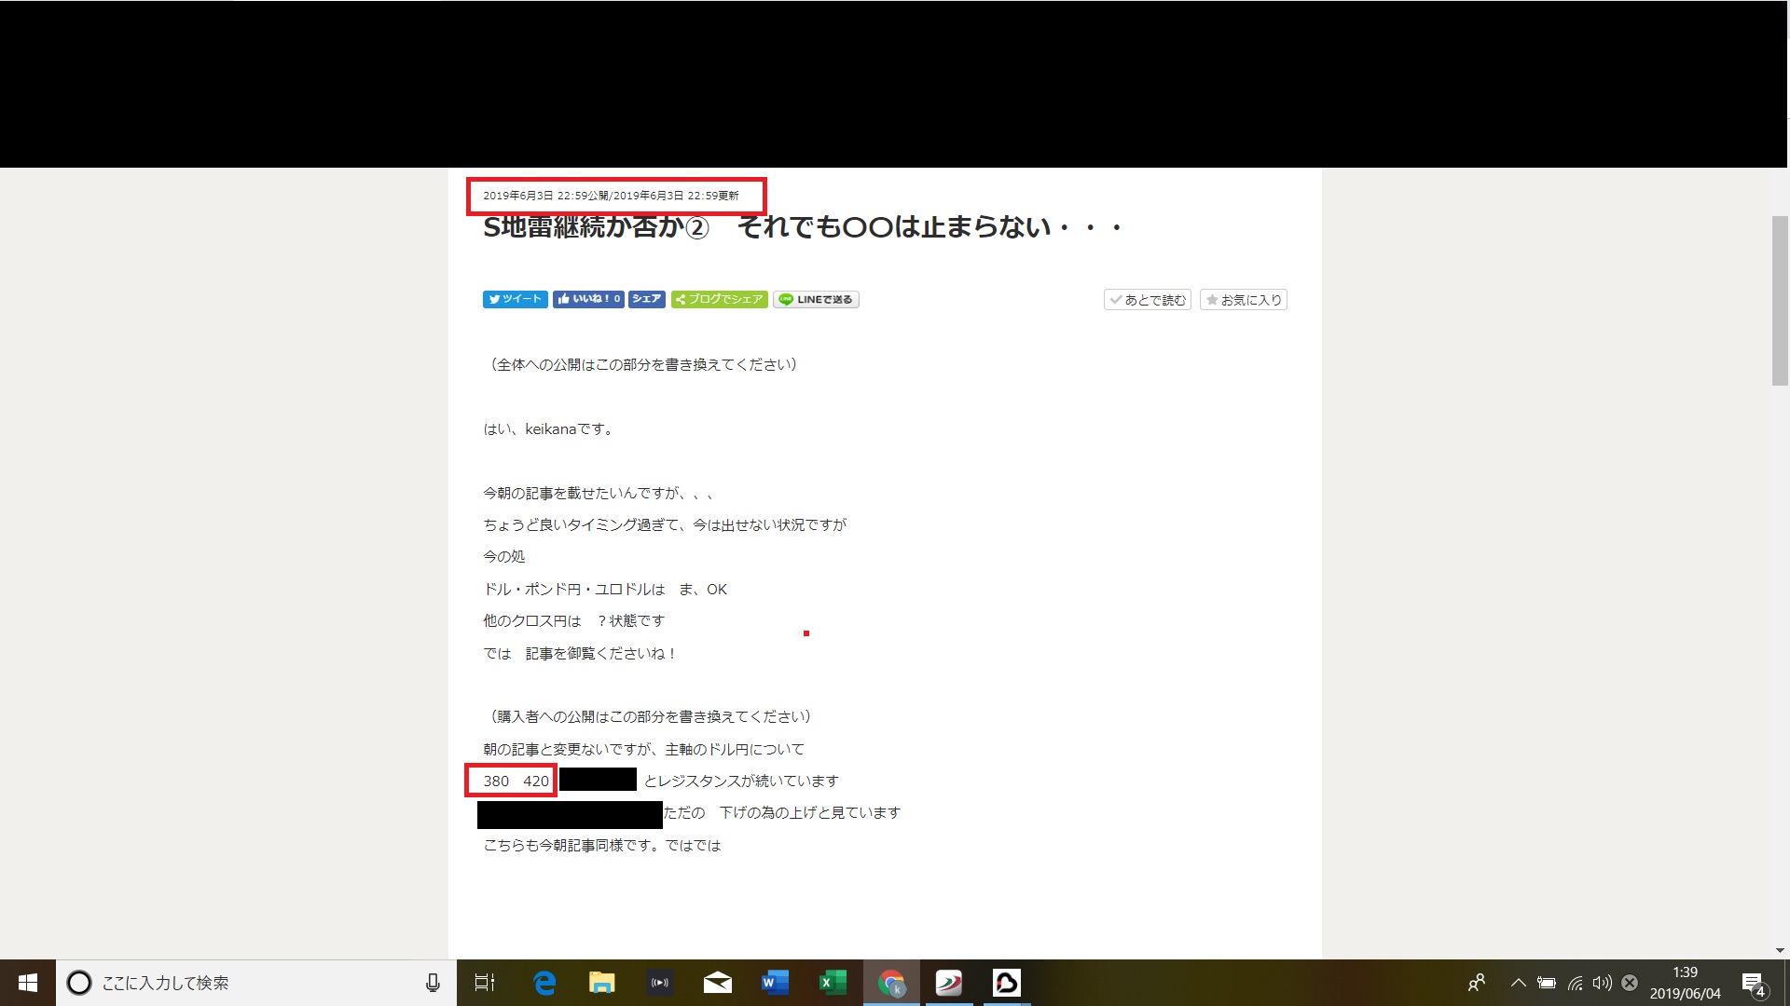This screenshot has height=1006, width=1790.
Task: Click the green blog share button
Action: (719, 299)
